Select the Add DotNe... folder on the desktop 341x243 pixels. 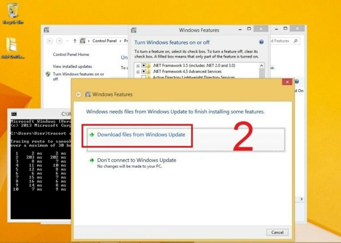pos(13,48)
